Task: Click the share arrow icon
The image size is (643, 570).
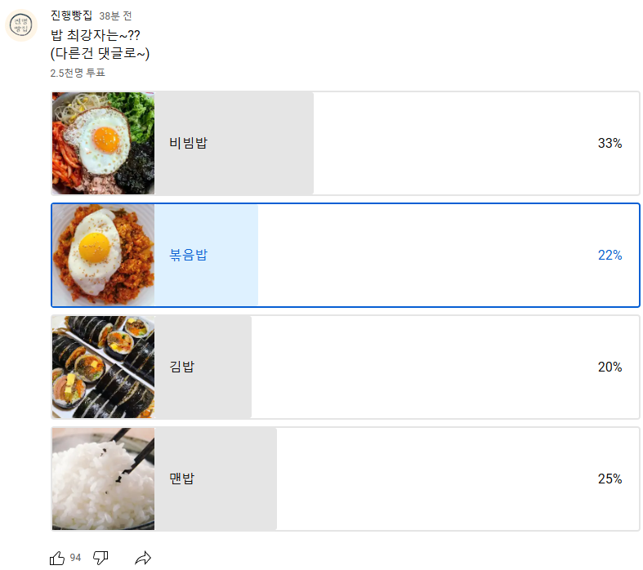Action: [143, 558]
